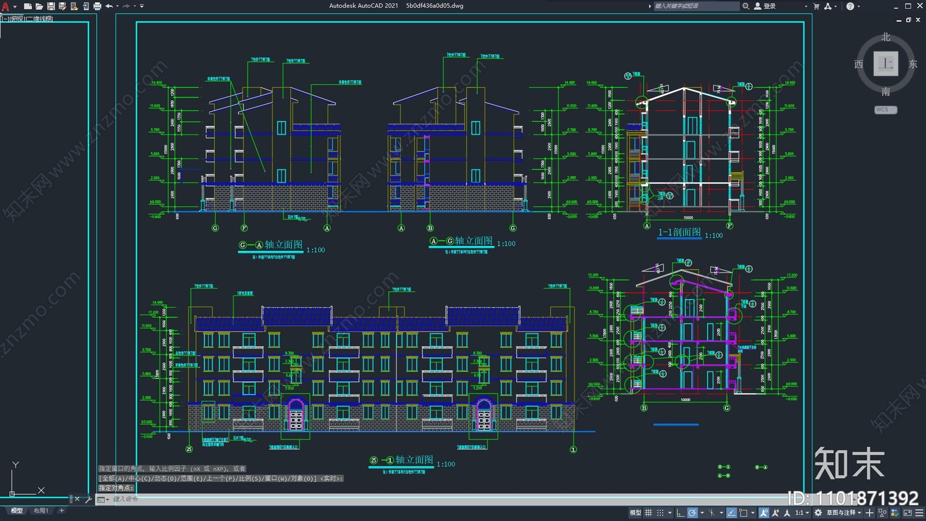Toggle ortho mode in status bar

681,513
